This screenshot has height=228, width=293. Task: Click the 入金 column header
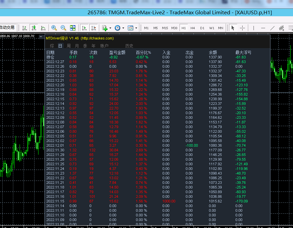[166, 52]
